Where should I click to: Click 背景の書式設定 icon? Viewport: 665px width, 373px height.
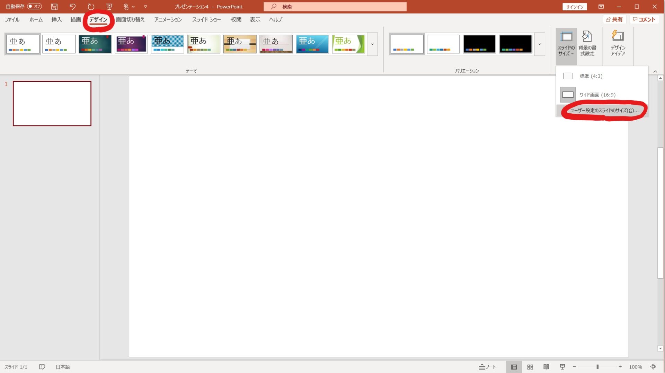587,44
